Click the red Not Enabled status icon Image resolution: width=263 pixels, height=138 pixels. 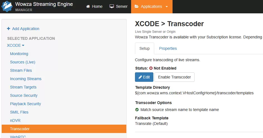click(151, 68)
